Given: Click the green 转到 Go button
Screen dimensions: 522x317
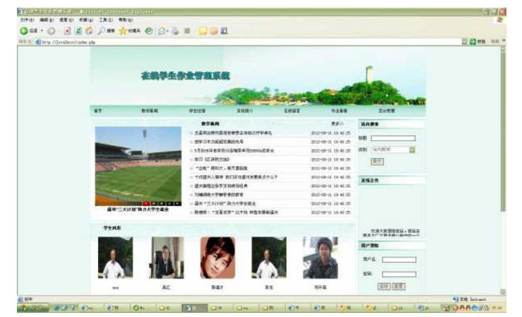Looking at the screenshot, I should coord(477,42).
